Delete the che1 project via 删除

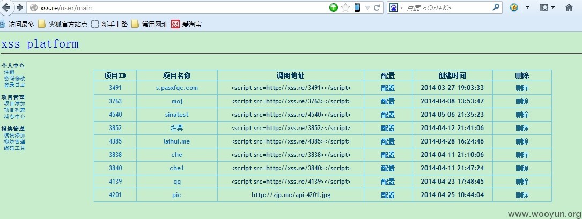click(x=522, y=168)
